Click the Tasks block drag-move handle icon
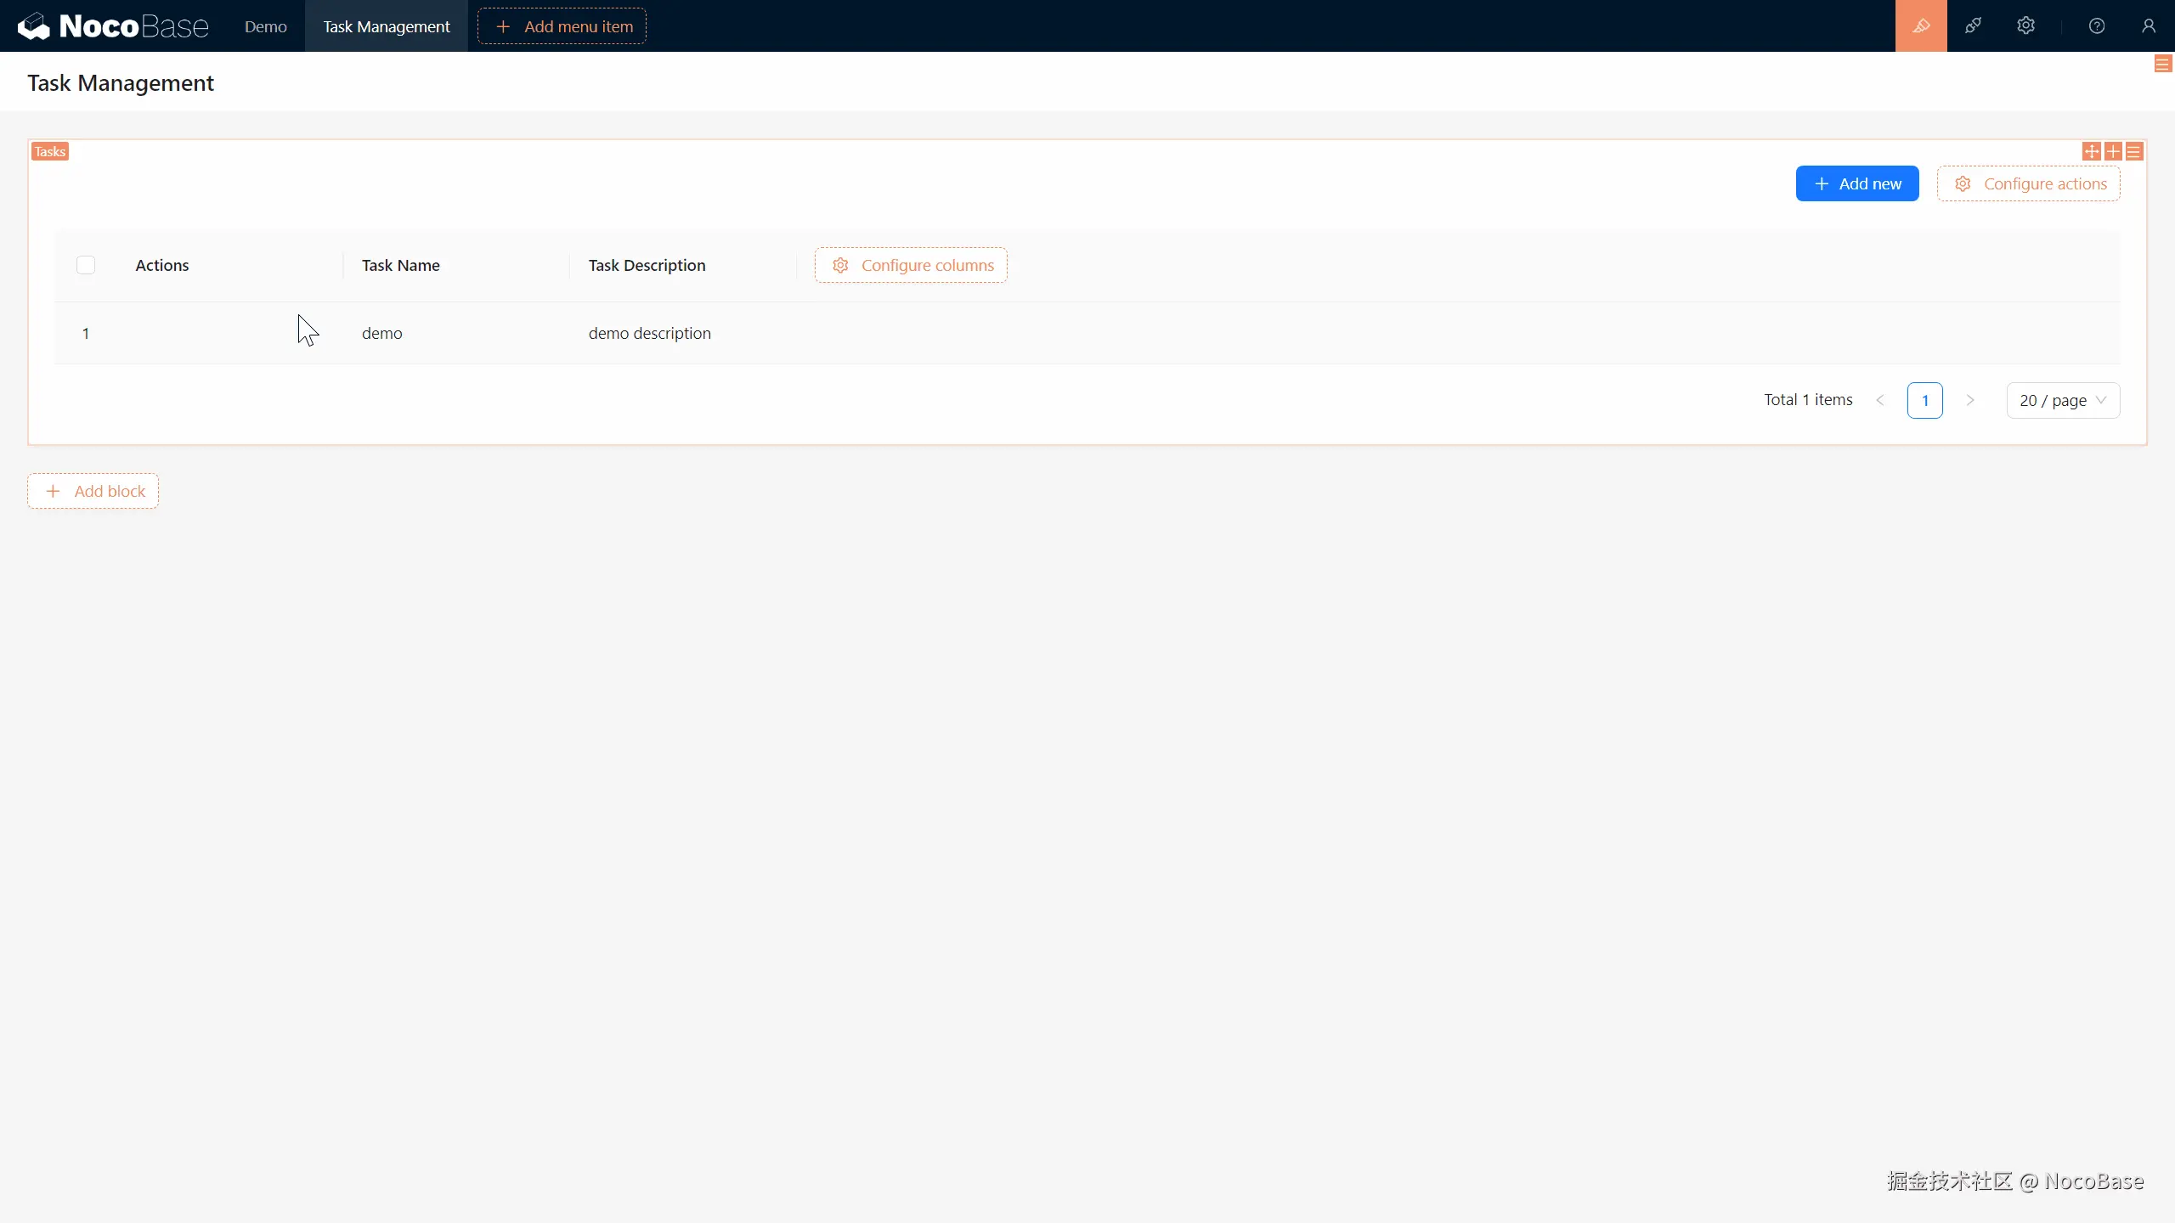 (2092, 151)
